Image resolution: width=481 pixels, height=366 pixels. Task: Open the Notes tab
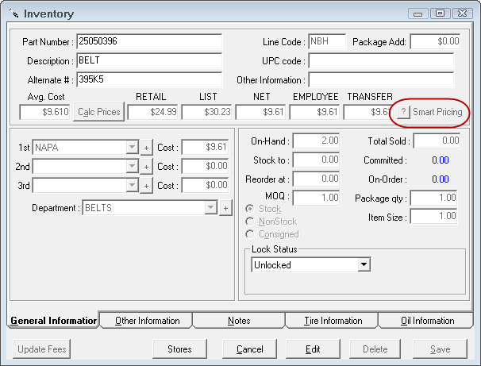[238, 321]
